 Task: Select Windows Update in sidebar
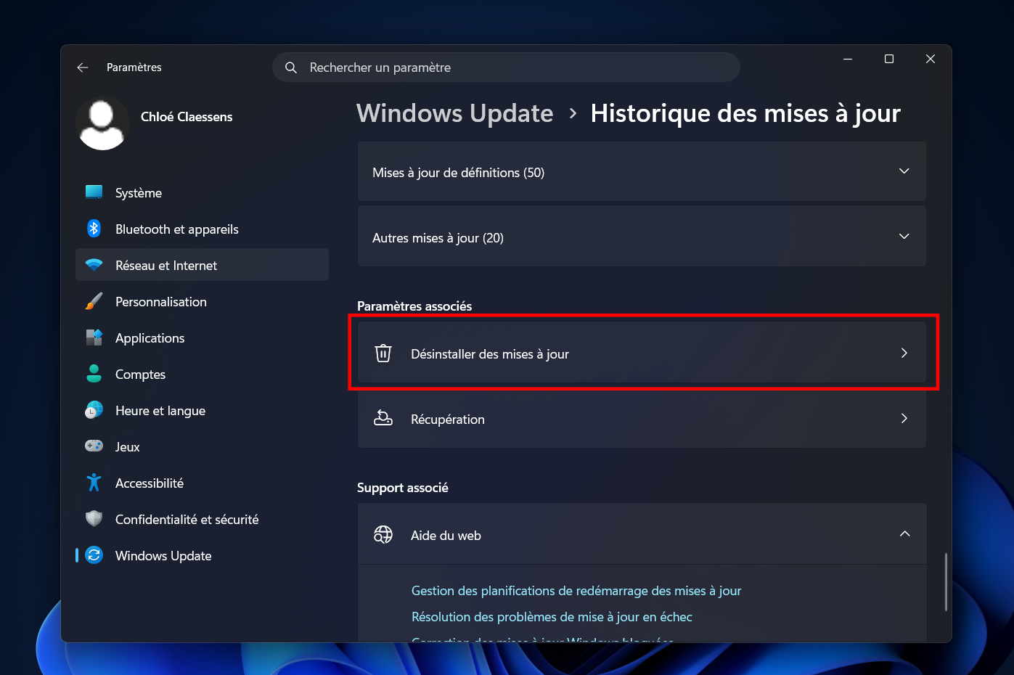click(x=202, y=555)
